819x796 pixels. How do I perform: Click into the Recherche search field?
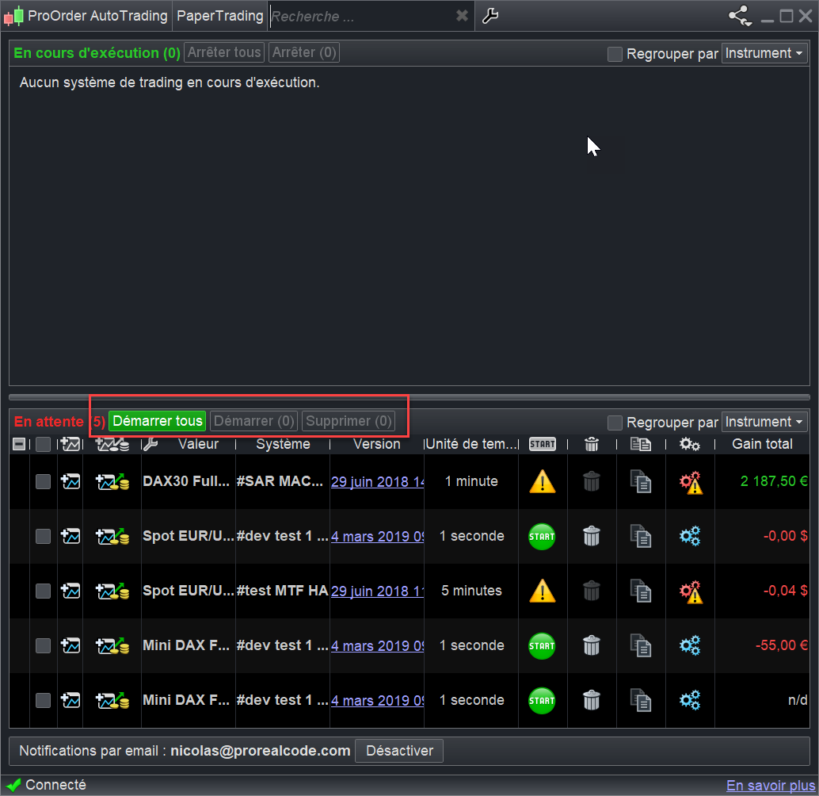tap(360, 16)
